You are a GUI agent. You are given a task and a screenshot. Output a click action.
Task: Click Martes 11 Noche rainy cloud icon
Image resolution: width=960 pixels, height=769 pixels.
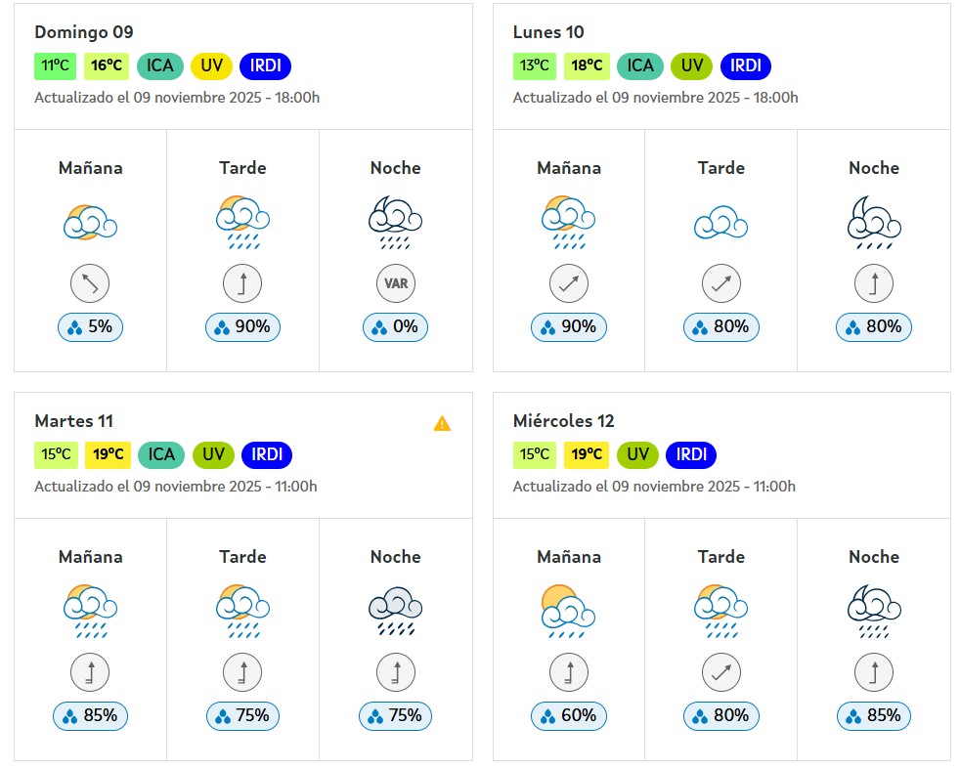[395, 610]
